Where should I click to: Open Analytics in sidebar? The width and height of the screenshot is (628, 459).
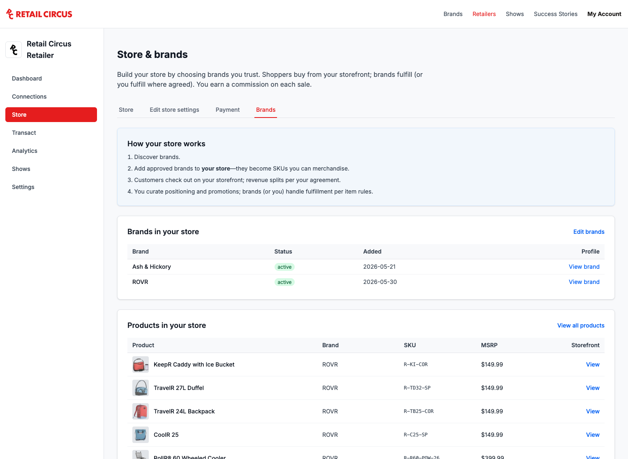tap(51, 151)
